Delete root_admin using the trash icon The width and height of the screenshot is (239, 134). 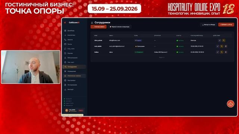[x=226, y=46]
